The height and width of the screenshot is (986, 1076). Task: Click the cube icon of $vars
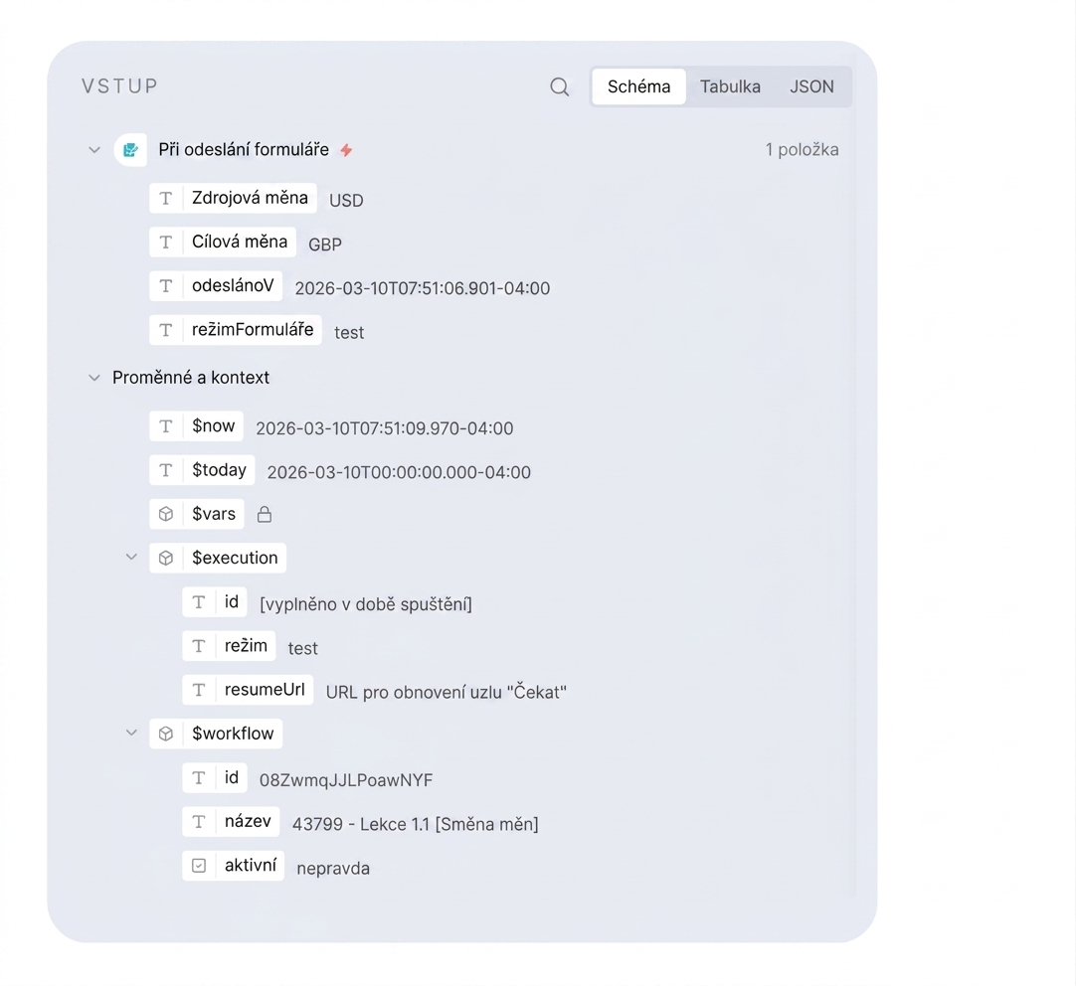pyautogui.click(x=166, y=514)
